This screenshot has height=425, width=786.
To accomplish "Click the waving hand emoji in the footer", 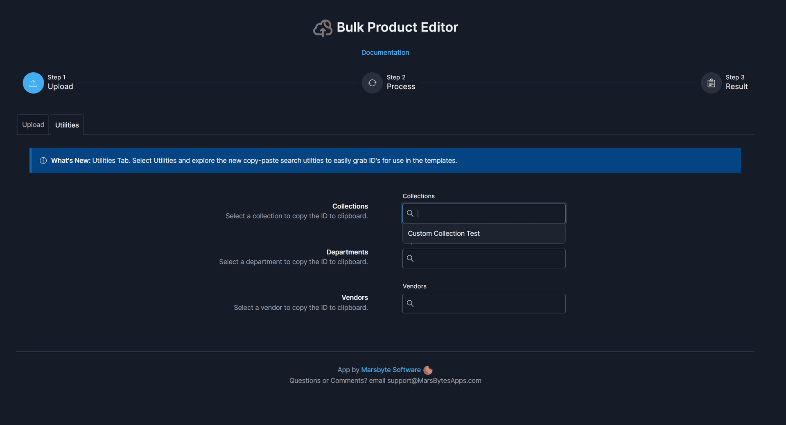I will tap(427, 369).
